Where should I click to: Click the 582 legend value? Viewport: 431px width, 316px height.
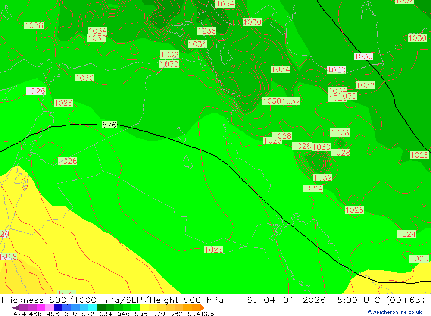(x=176, y=313)
